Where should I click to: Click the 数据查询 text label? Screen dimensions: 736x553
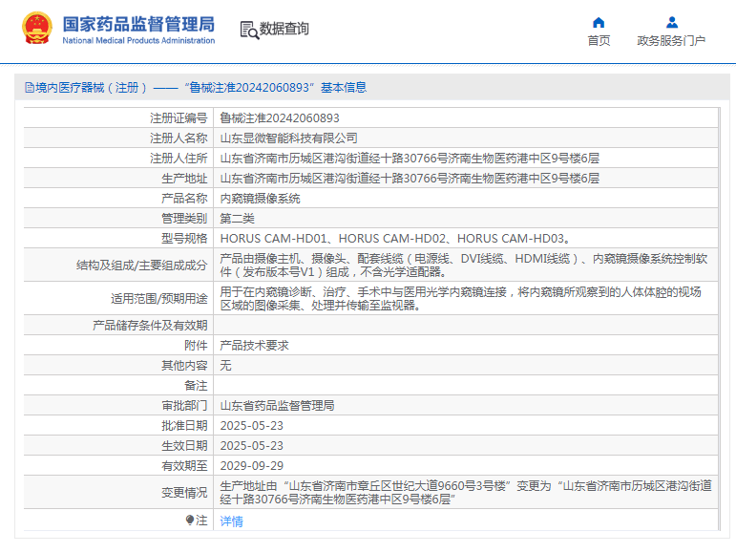pos(284,30)
